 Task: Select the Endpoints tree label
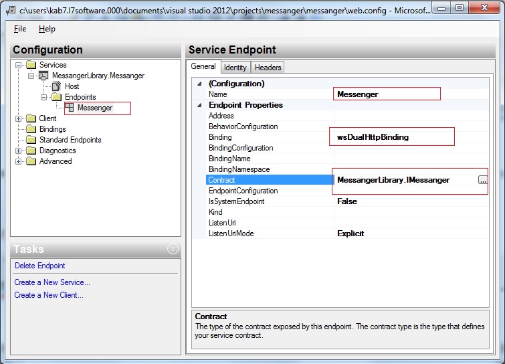click(x=80, y=97)
